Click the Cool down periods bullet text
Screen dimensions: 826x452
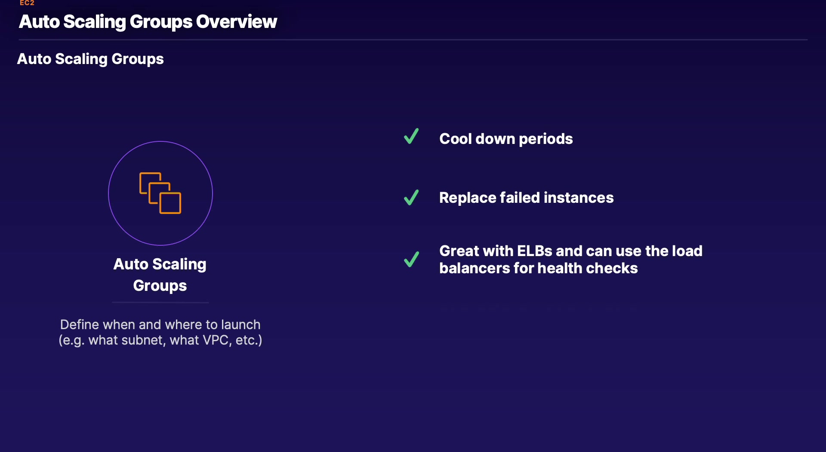[x=506, y=139]
